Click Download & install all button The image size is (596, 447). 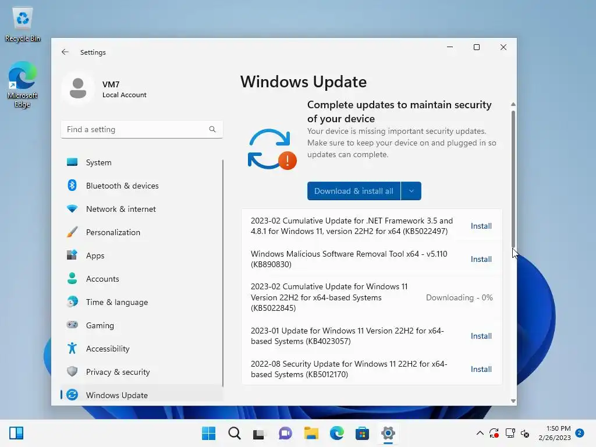click(353, 191)
